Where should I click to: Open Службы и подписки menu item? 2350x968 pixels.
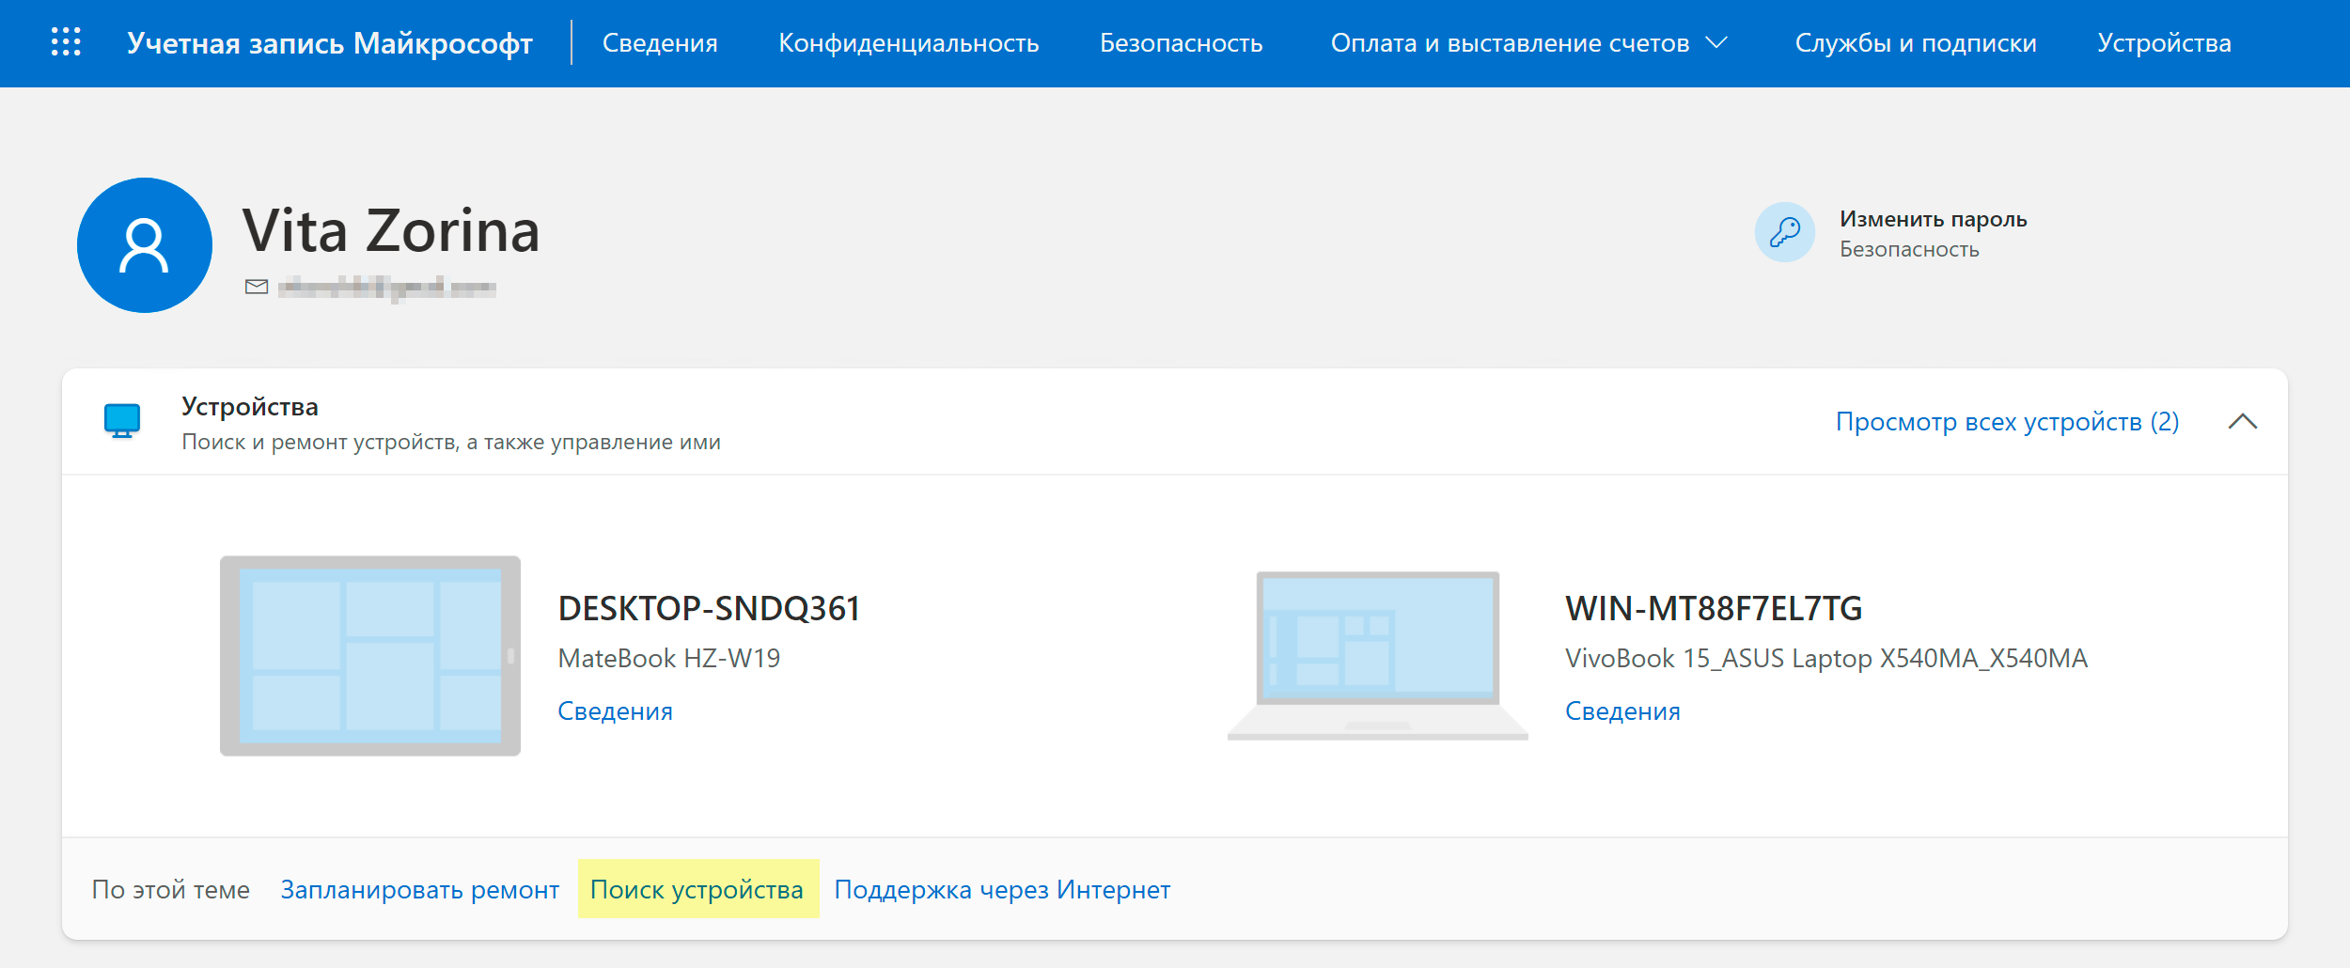[1916, 43]
